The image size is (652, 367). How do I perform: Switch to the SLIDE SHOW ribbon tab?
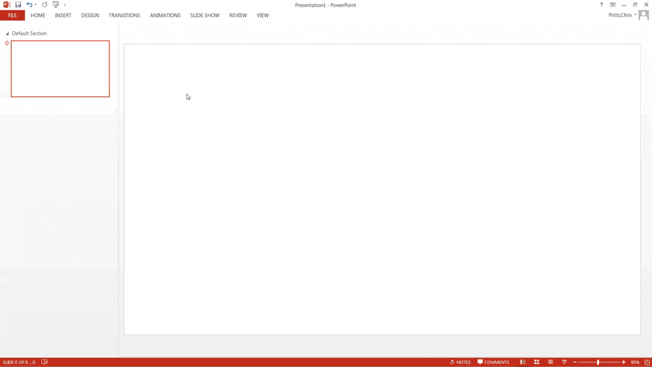tap(204, 16)
